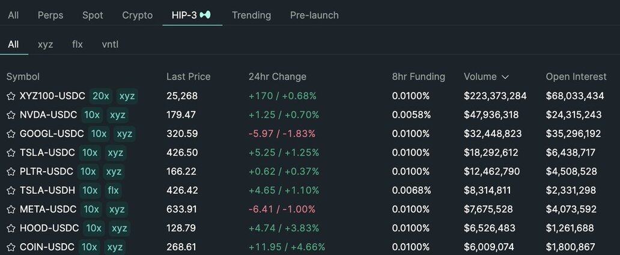Screen dimensions: 620x255
Task: Sort by the Open Interest column
Action: coord(574,77)
